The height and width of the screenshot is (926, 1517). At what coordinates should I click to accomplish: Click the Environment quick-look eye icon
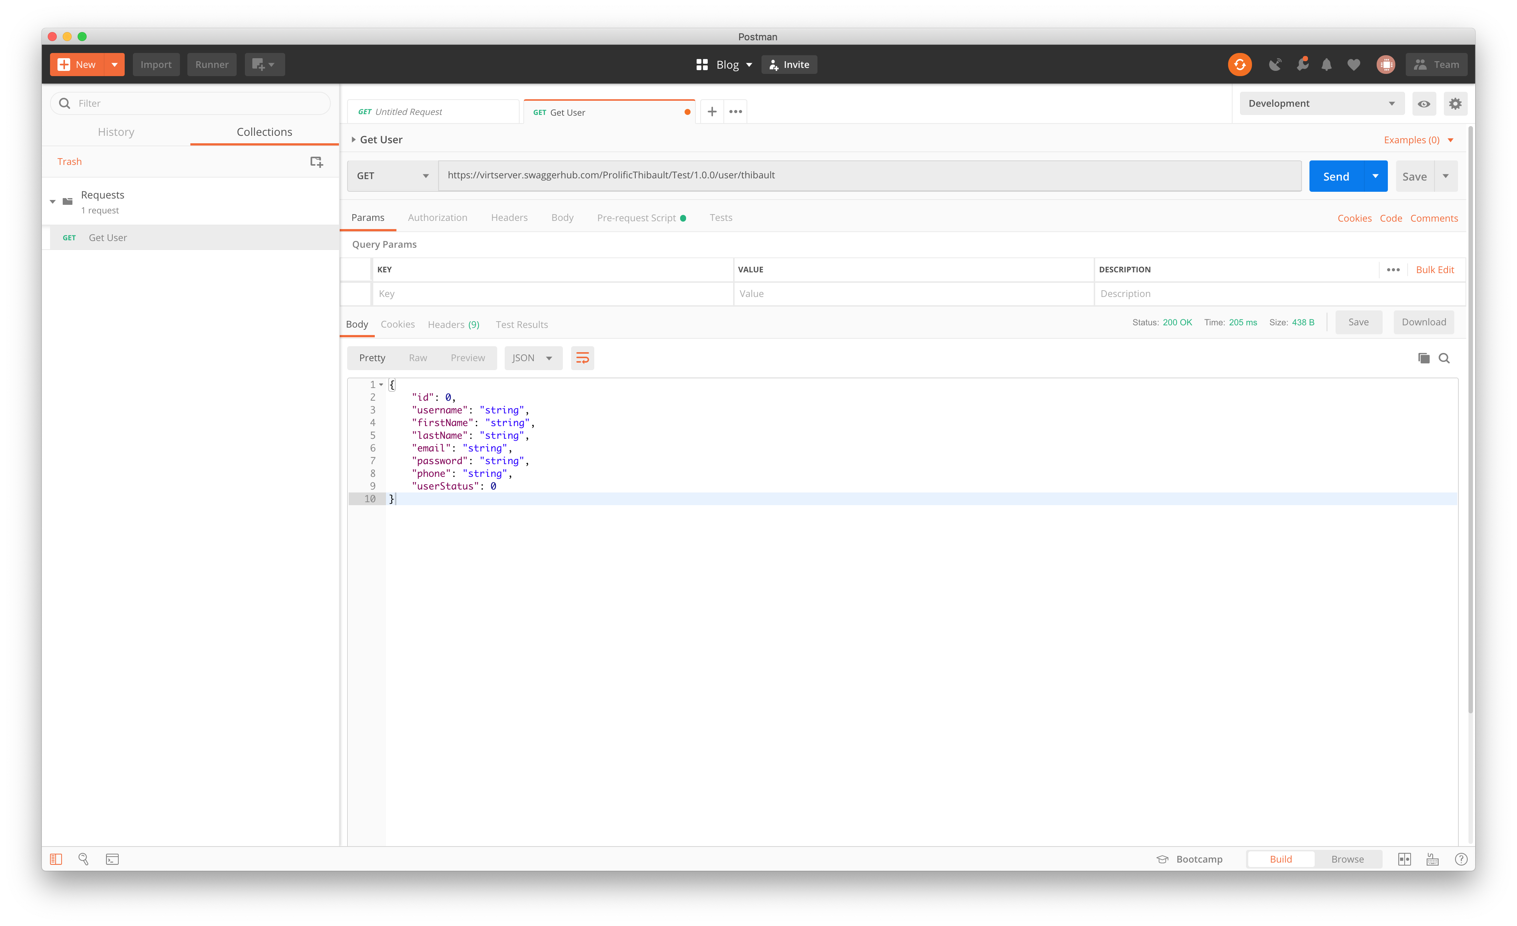pos(1424,103)
